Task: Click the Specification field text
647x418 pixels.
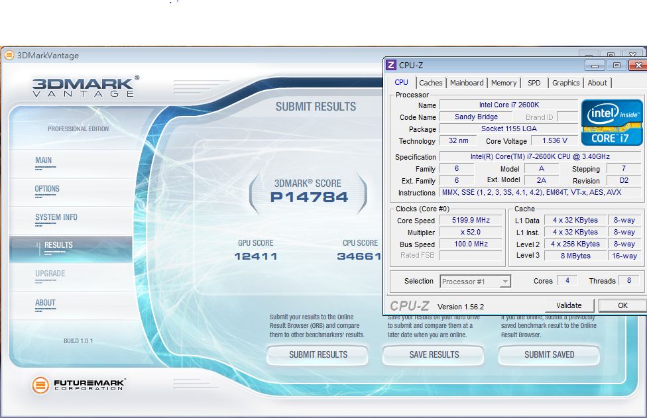Action: (540, 156)
